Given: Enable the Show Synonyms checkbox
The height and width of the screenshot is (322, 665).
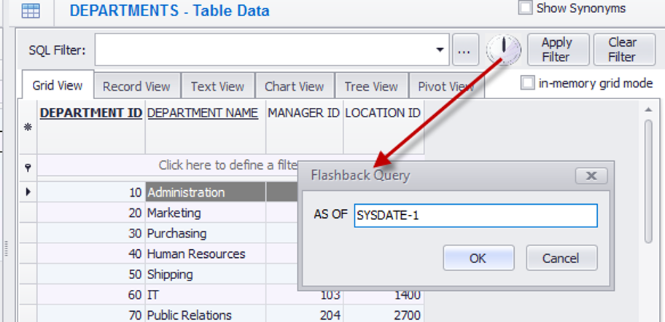Looking at the screenshot, I should 525,9.
